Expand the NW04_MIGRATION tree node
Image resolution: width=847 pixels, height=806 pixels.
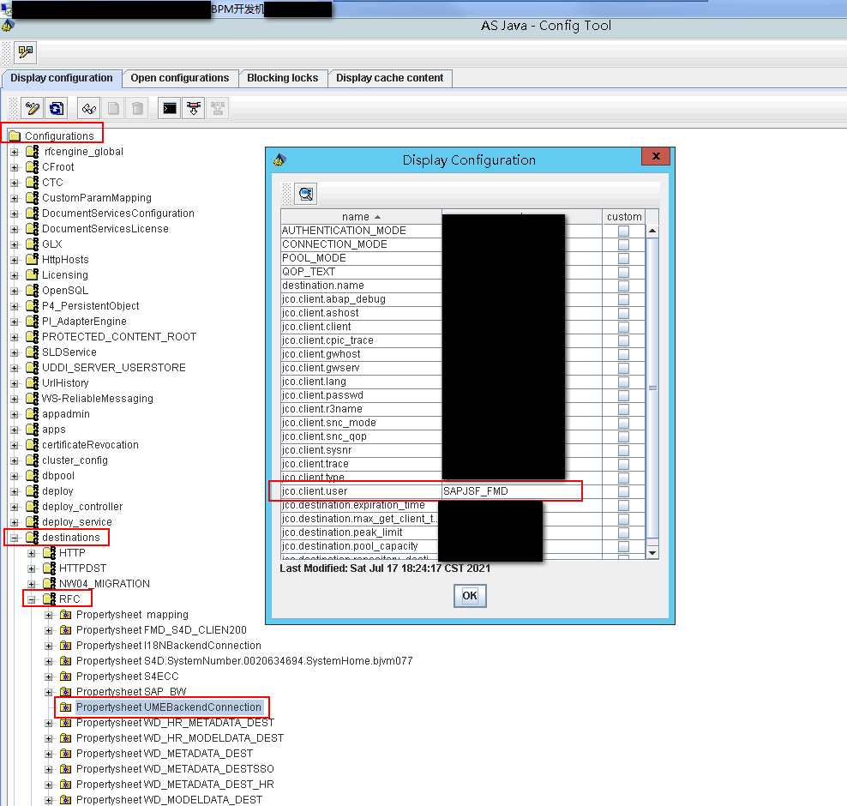[32, 584]
